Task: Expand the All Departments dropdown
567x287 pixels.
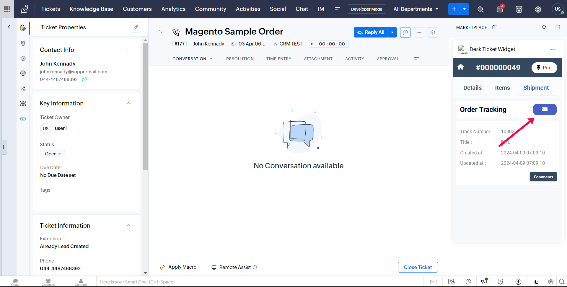Action: [x=416, y=9]
